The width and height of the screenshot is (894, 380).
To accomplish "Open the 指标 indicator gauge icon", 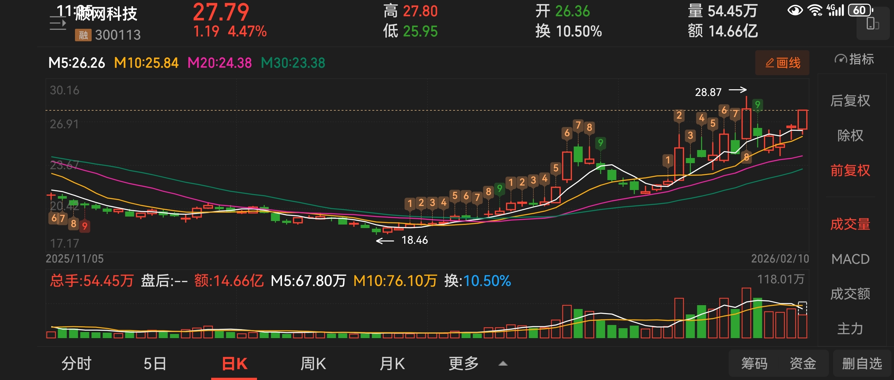I will coord(840,59).
